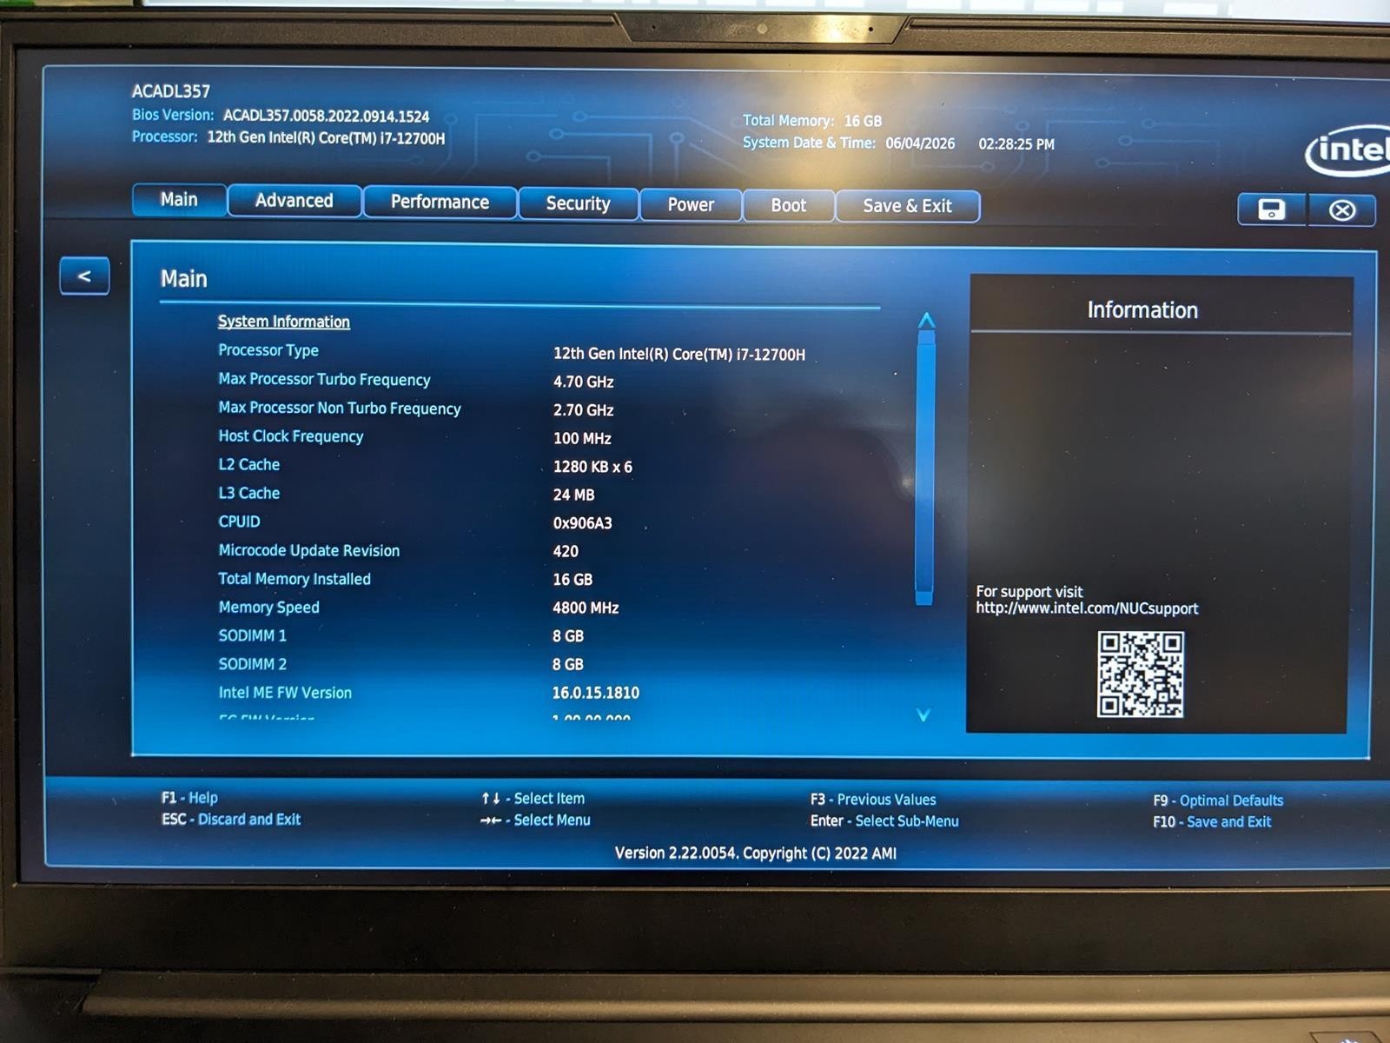
Task: Click the support QR code
Action: (1140, 674)
